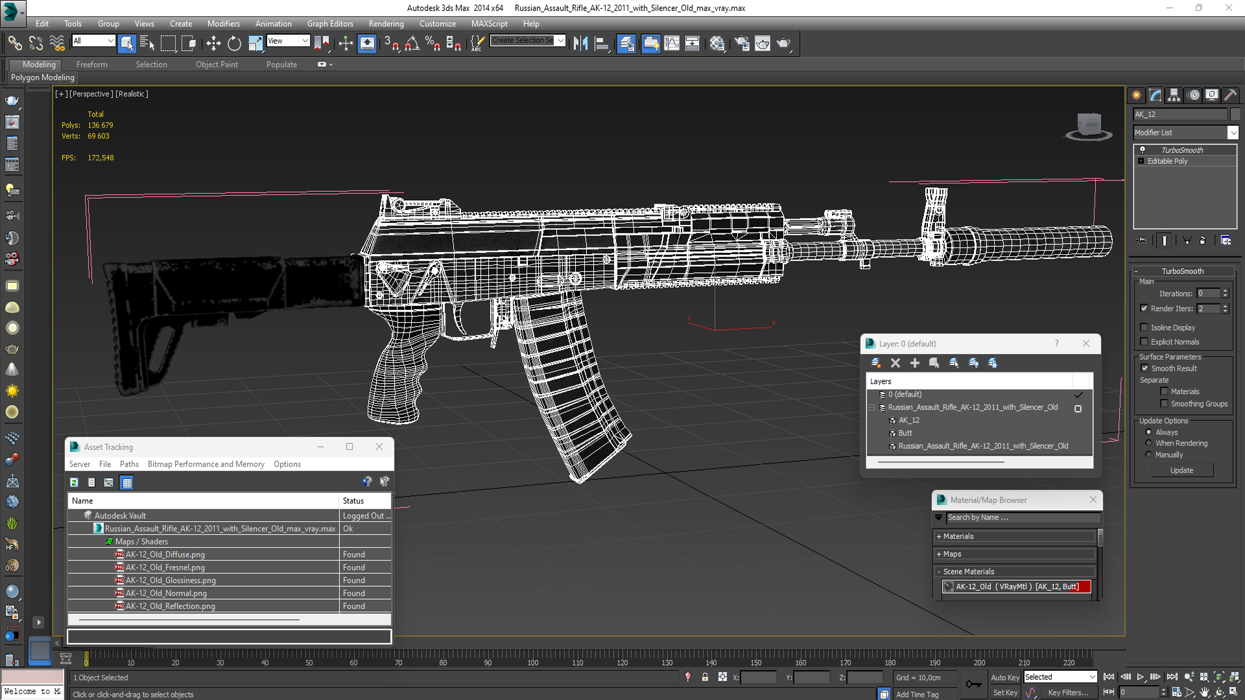The image size is (1245, 700).
Task: Open the Motion panel icon
Action: coord(1194,95)
